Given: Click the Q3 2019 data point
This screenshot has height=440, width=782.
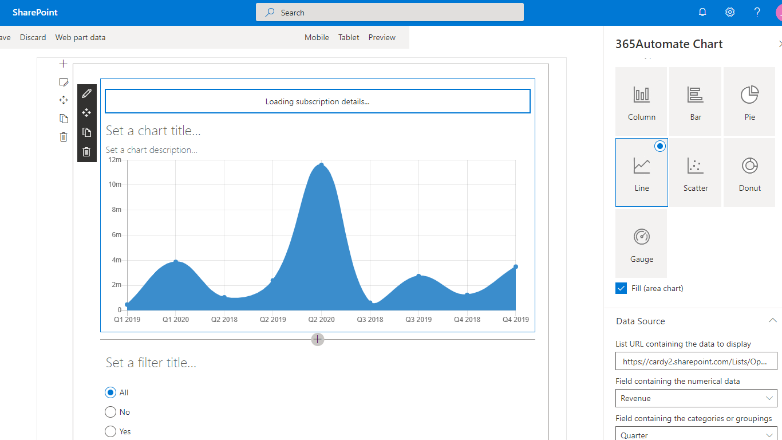Looking at the screenshot, I should (418, 276).
